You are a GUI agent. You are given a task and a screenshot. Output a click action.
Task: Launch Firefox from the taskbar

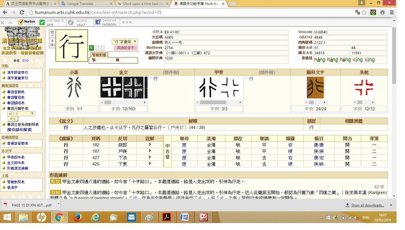pyautogui.click(x=77, y=217)
